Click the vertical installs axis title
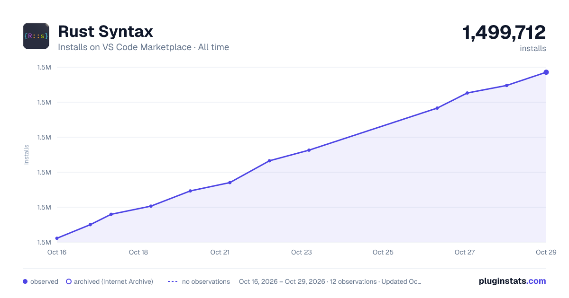The image size is (569, 298). [27, 155]
